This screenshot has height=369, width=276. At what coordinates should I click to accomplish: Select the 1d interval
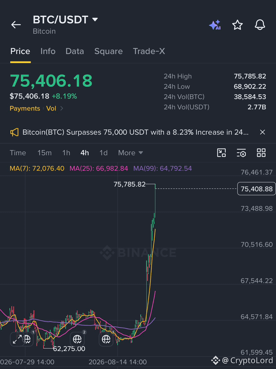(104, 153)
